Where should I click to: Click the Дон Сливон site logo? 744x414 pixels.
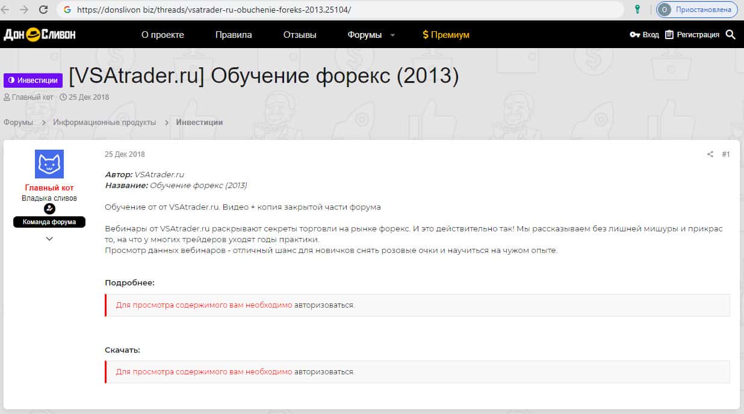[x=40, y=35]
